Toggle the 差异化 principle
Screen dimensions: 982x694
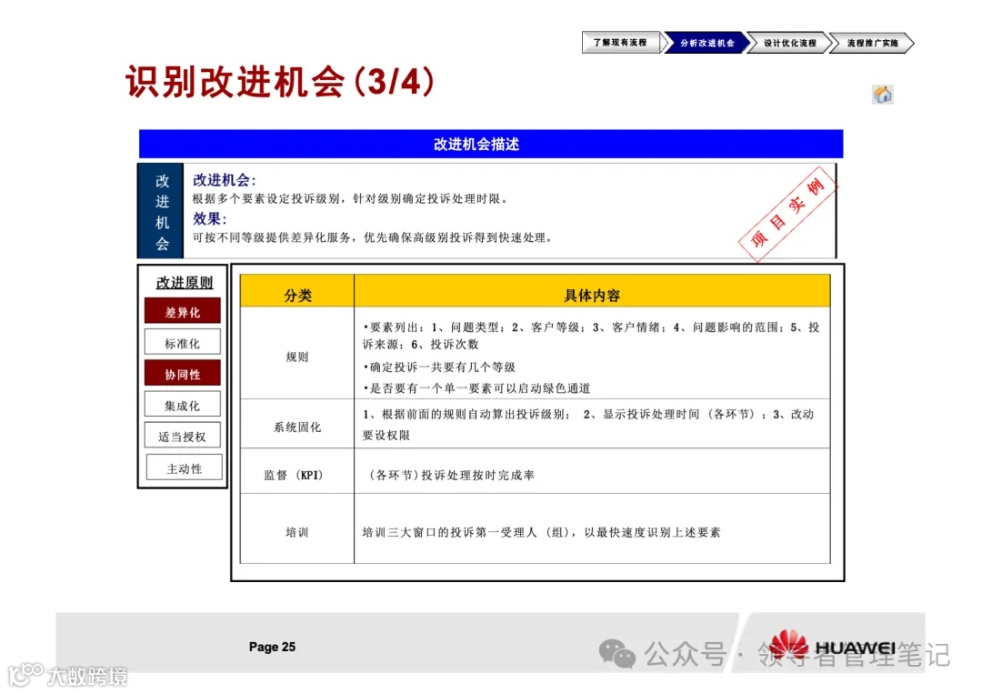click(182, 310)
